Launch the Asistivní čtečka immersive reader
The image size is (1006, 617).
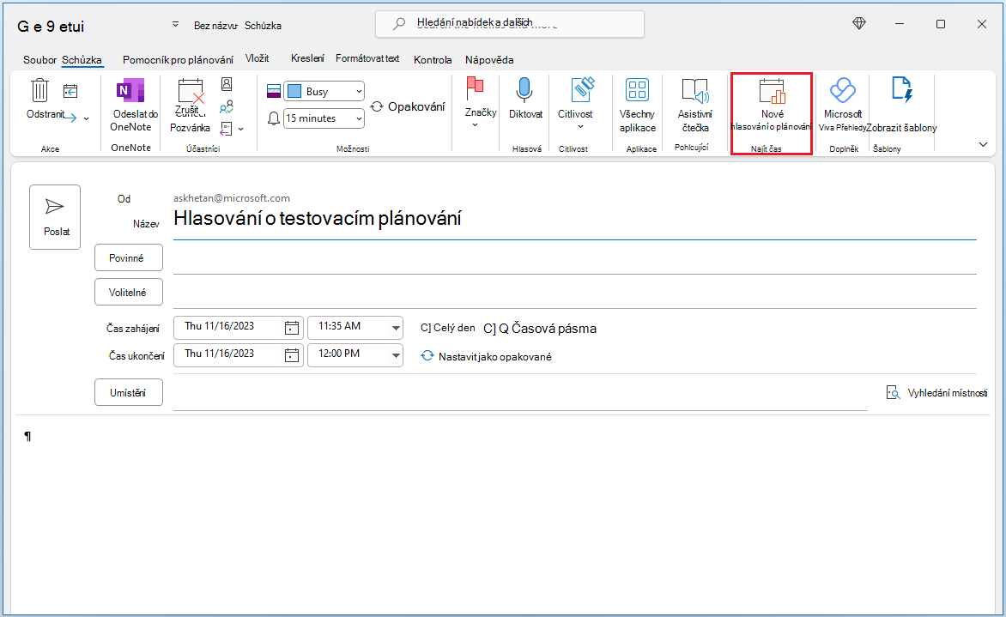(x=694, y=106)
